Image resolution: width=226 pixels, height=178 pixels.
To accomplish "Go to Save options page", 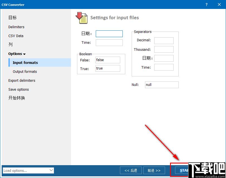I will tap(19, 90).
